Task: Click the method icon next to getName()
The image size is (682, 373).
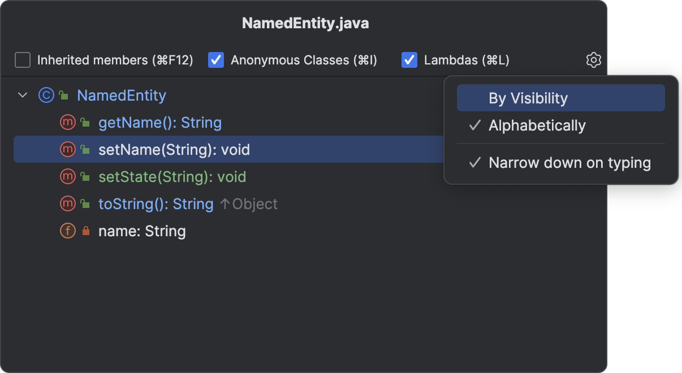Action: pos(67,122)
